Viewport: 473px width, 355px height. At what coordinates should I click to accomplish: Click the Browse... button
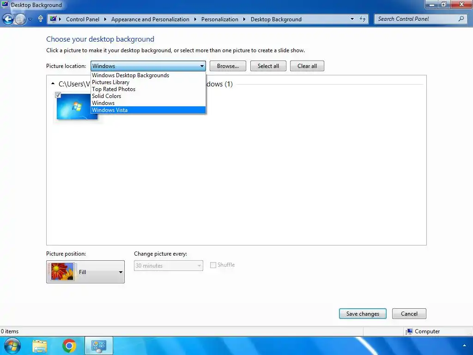coord(228,66)
